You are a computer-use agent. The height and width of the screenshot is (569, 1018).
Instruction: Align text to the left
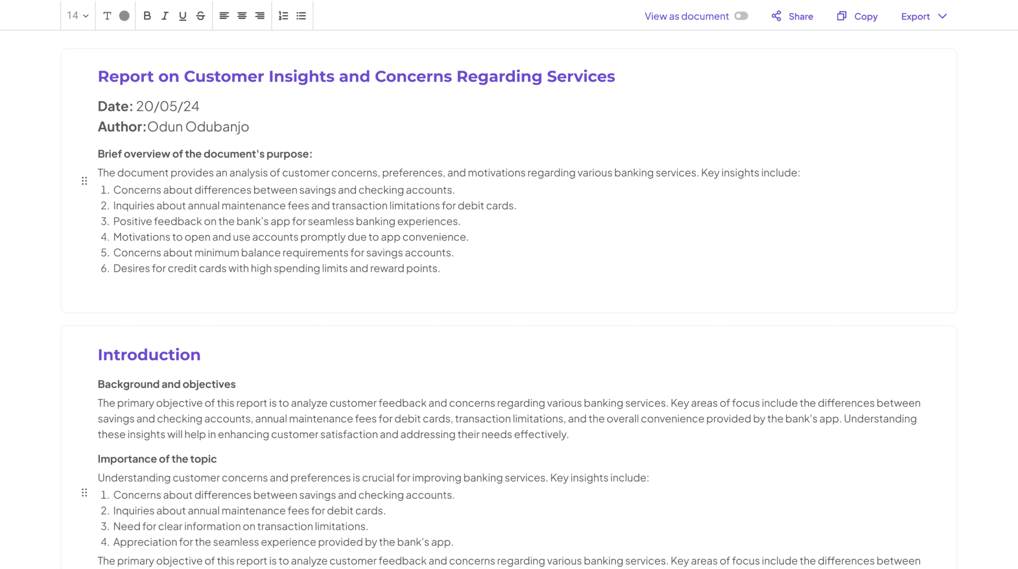(224, 15)
